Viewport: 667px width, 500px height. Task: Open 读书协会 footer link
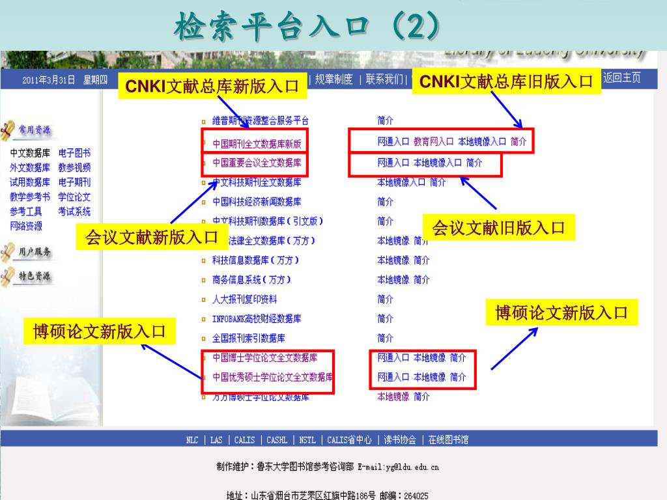(400, 440)
